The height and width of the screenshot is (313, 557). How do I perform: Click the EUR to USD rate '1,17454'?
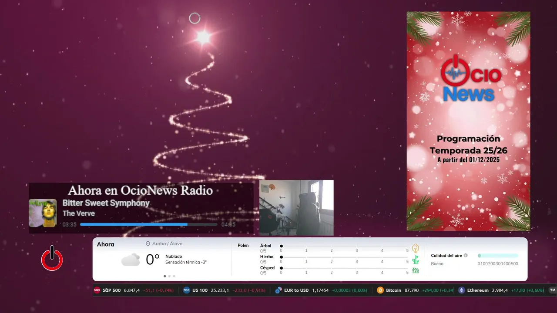click(x=320, y=290)
